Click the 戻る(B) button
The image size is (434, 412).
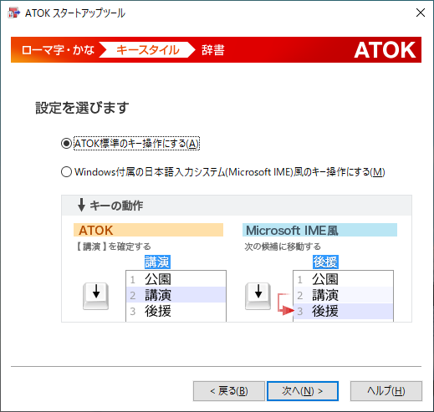(x=229, y=391)
